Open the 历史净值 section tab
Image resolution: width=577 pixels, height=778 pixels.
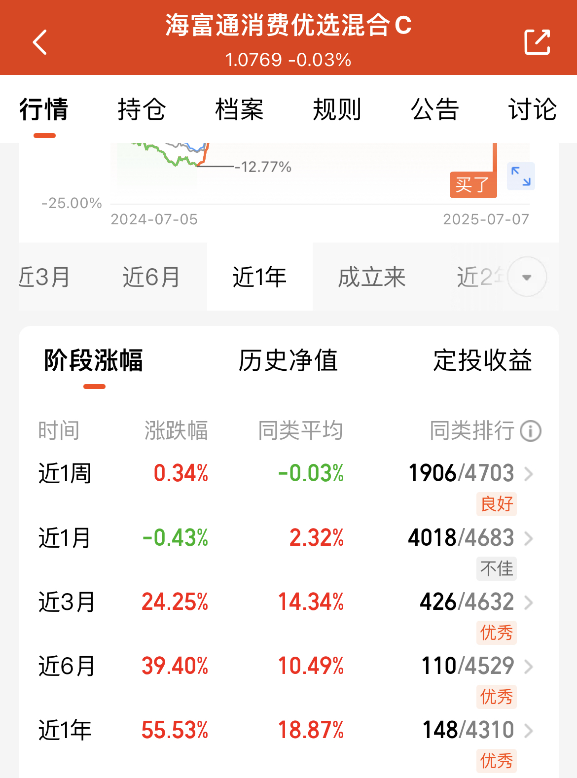(x=288, y=360)
